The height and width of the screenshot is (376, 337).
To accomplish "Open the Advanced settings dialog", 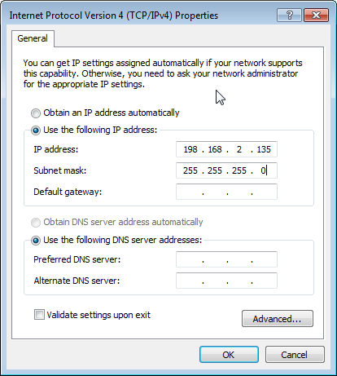I will point(278,318).
